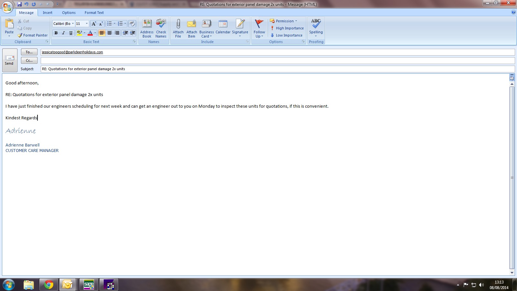The image size is (517, 291).
Task: Apply bullet list formatting
Action: [x=110, y=24]
